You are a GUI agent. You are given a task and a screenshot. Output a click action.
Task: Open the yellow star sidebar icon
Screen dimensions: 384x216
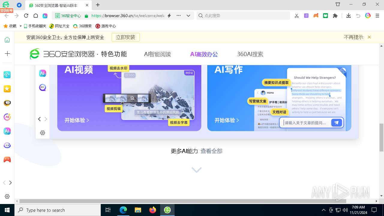coord(7,89)
